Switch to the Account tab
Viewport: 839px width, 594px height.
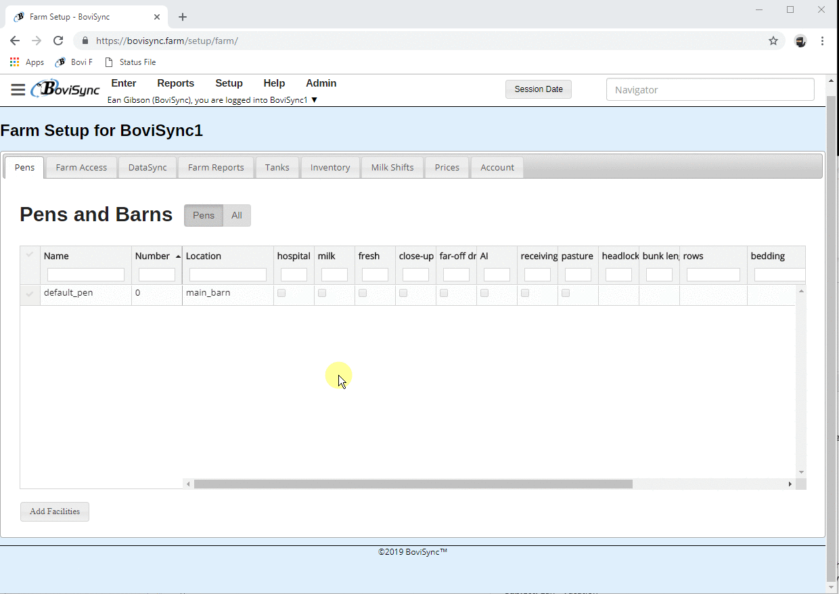coord(497,167)
